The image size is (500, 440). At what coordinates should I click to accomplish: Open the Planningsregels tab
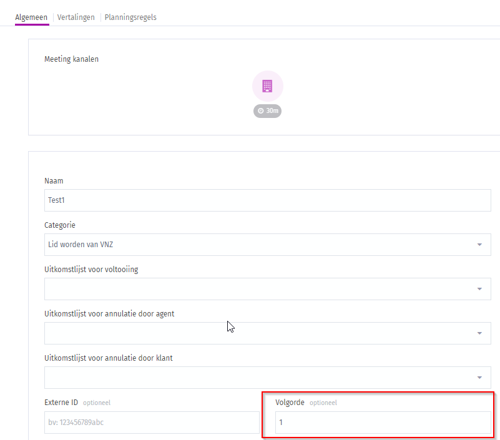pos(130,17)
